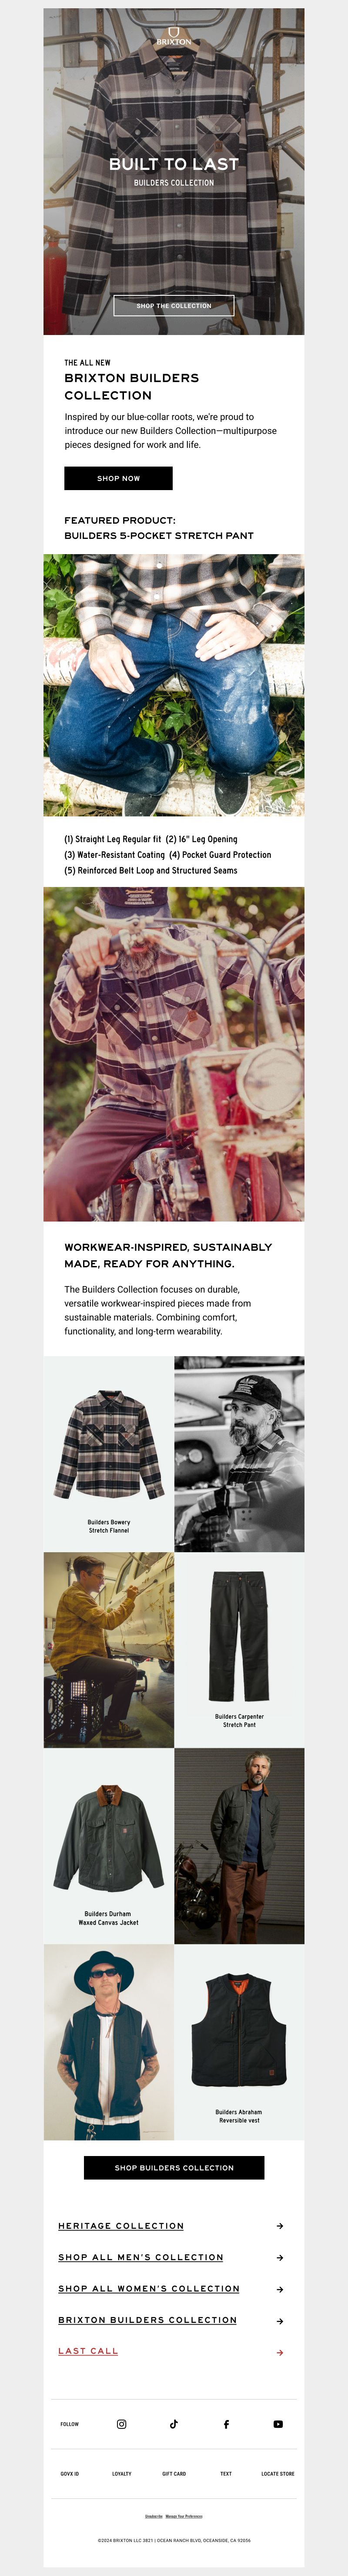Click the Shop The Collection hero button

coord(174,305)
